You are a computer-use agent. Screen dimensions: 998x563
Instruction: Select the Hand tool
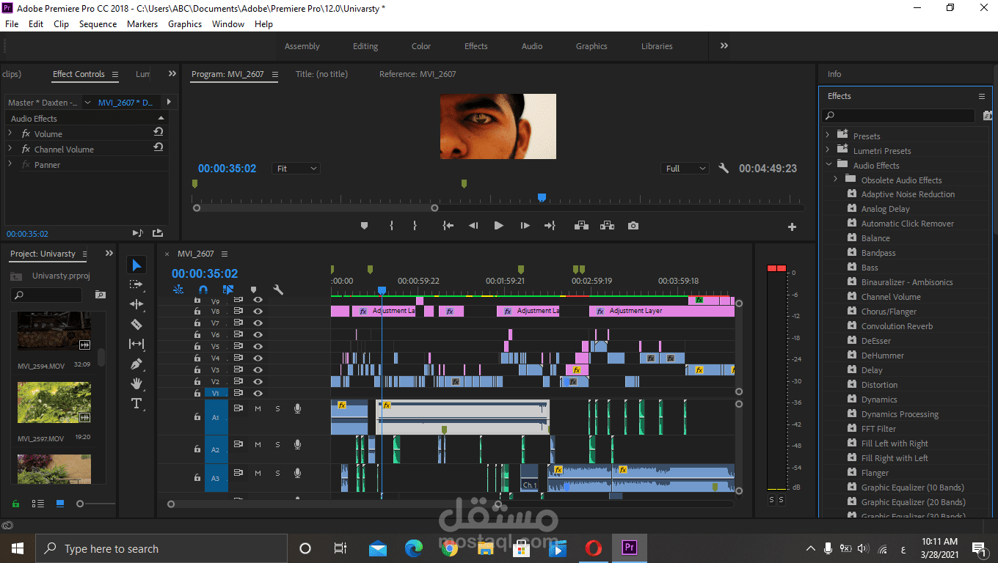point(136,383)
